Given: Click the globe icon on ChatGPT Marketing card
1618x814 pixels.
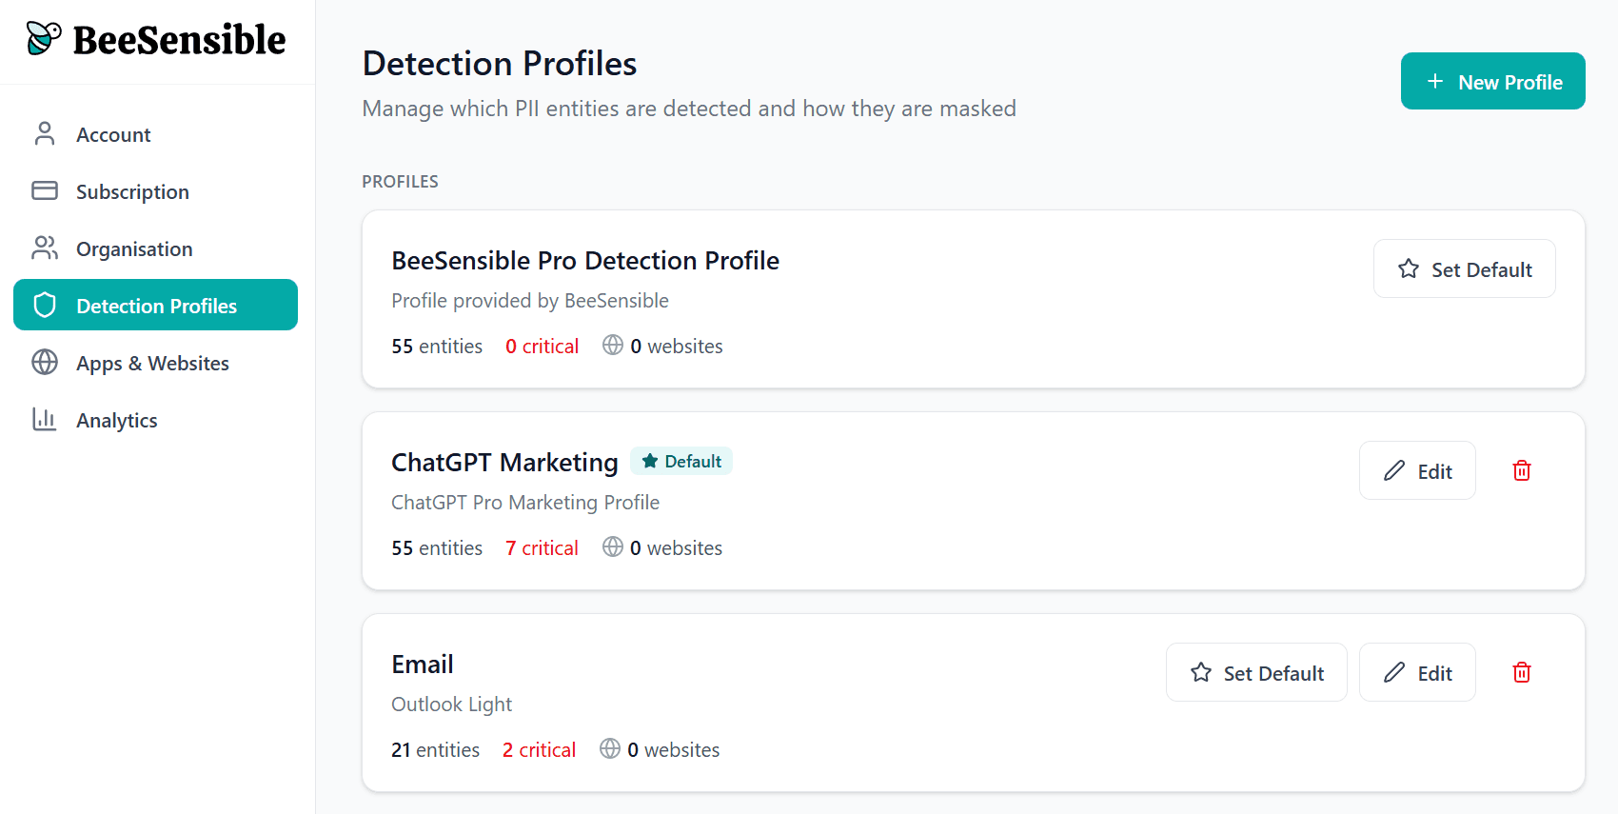Looking at the screenshot, I should pos(613,547).
